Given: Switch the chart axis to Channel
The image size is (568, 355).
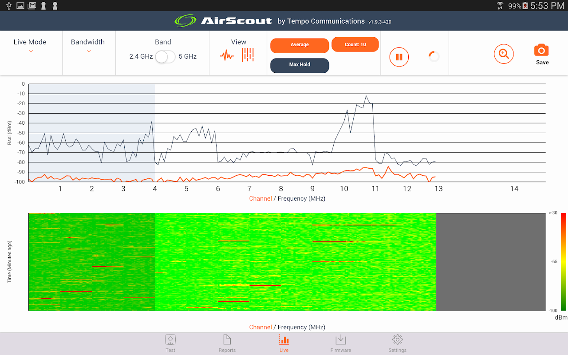Looking at the screenshot, I should (x=260, y=198).
